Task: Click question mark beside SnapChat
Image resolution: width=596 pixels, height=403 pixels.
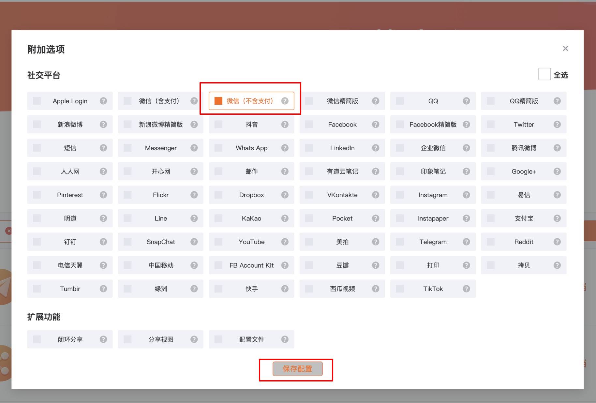Action: point(194,242)
